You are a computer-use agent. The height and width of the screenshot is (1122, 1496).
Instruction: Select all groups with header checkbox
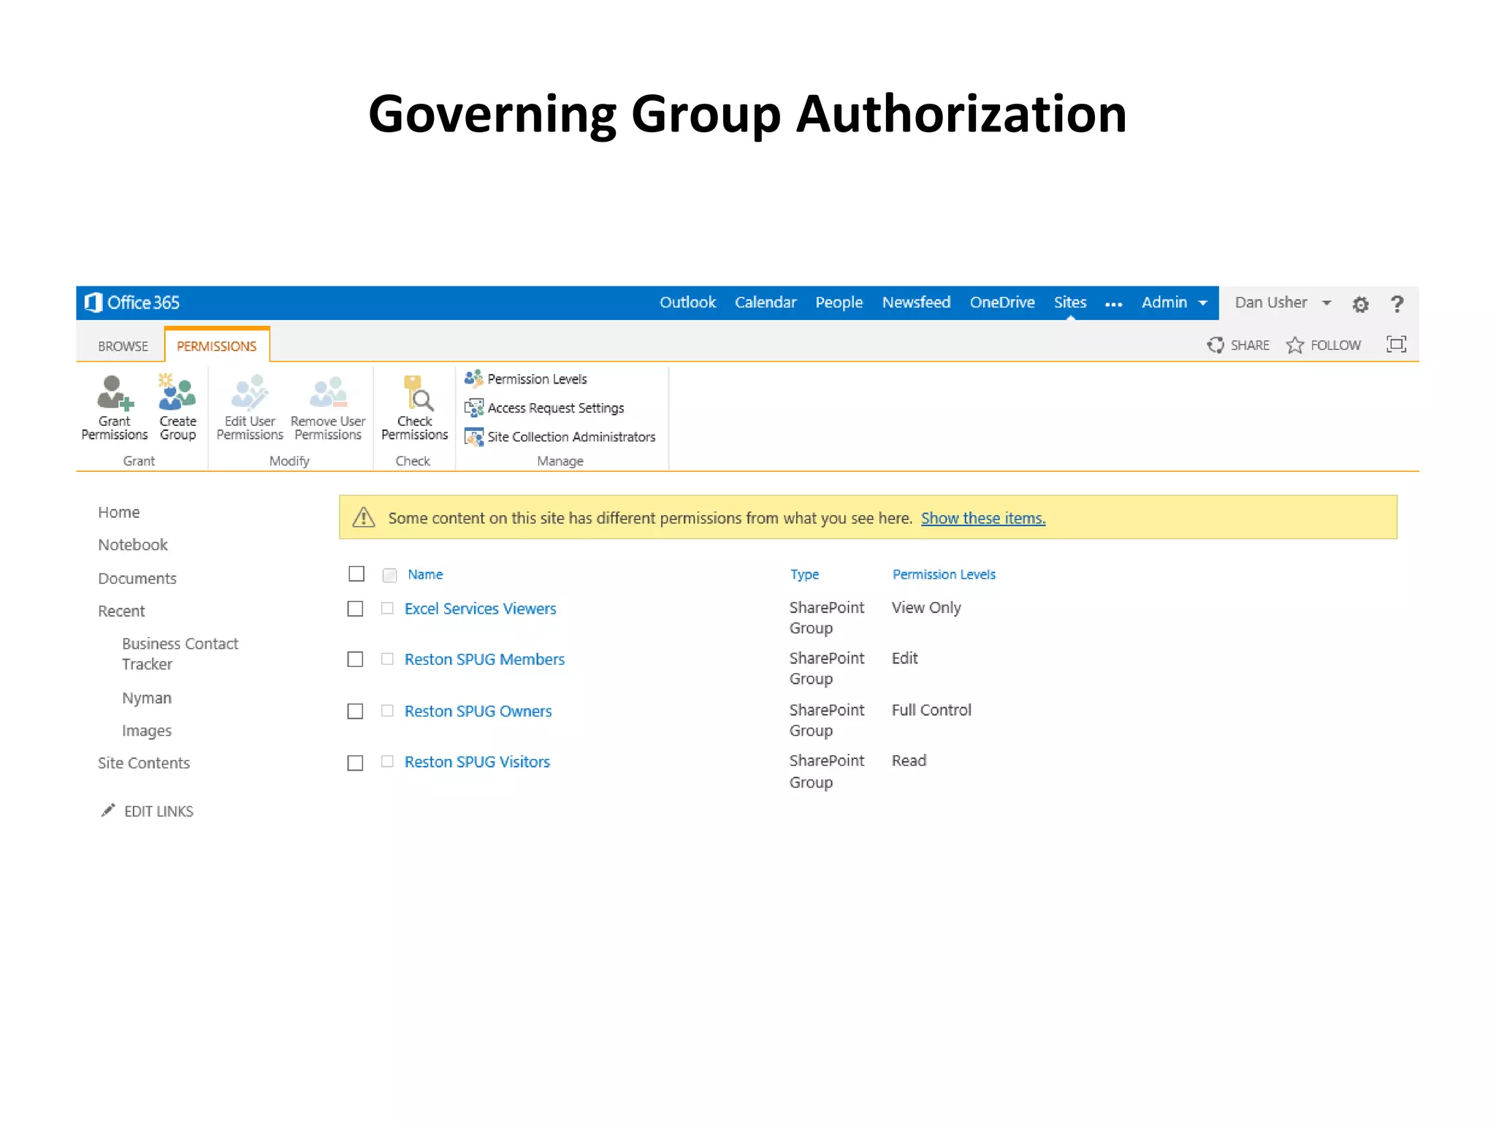(x=356, y=574)
